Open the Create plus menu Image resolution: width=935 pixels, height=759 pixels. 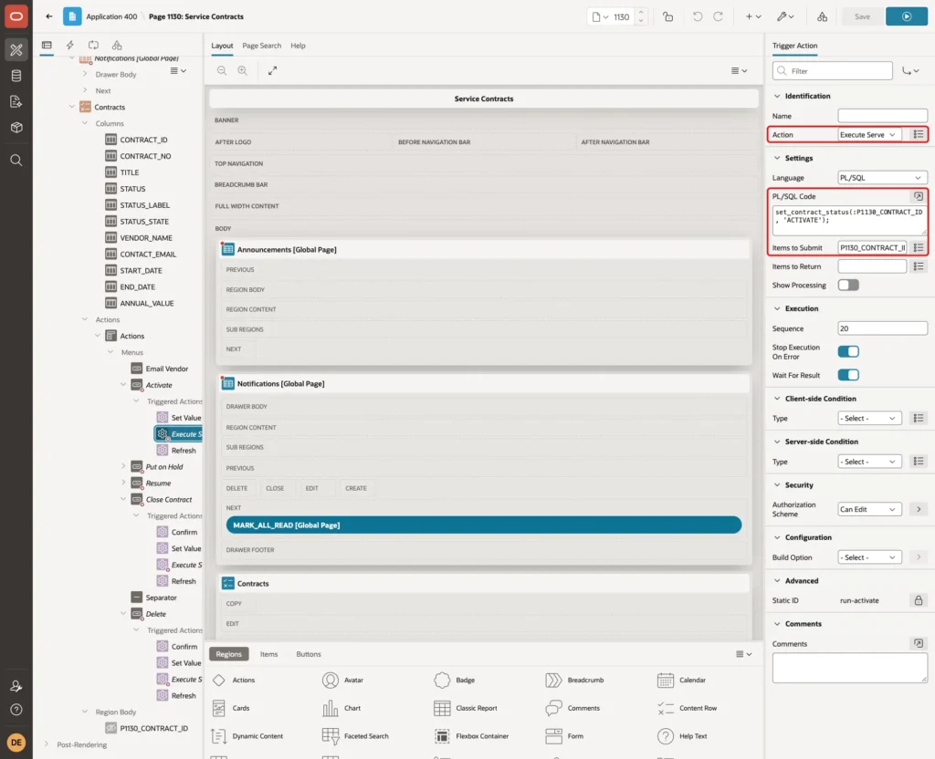753,16
